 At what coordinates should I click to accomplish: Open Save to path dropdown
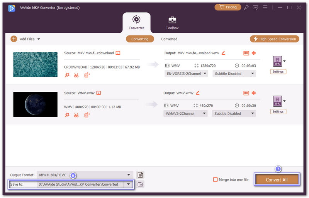tap(128, 185)
